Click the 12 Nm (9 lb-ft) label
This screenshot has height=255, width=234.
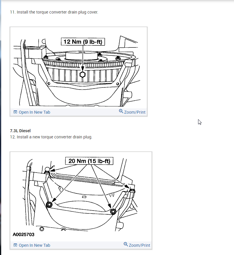83,42
